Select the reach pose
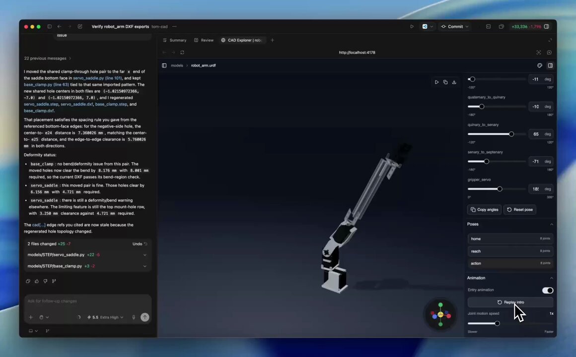 tap(510, 251)
